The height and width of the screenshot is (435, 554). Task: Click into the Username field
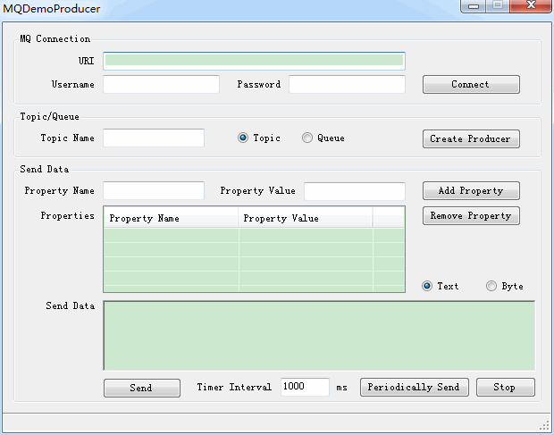161,85
